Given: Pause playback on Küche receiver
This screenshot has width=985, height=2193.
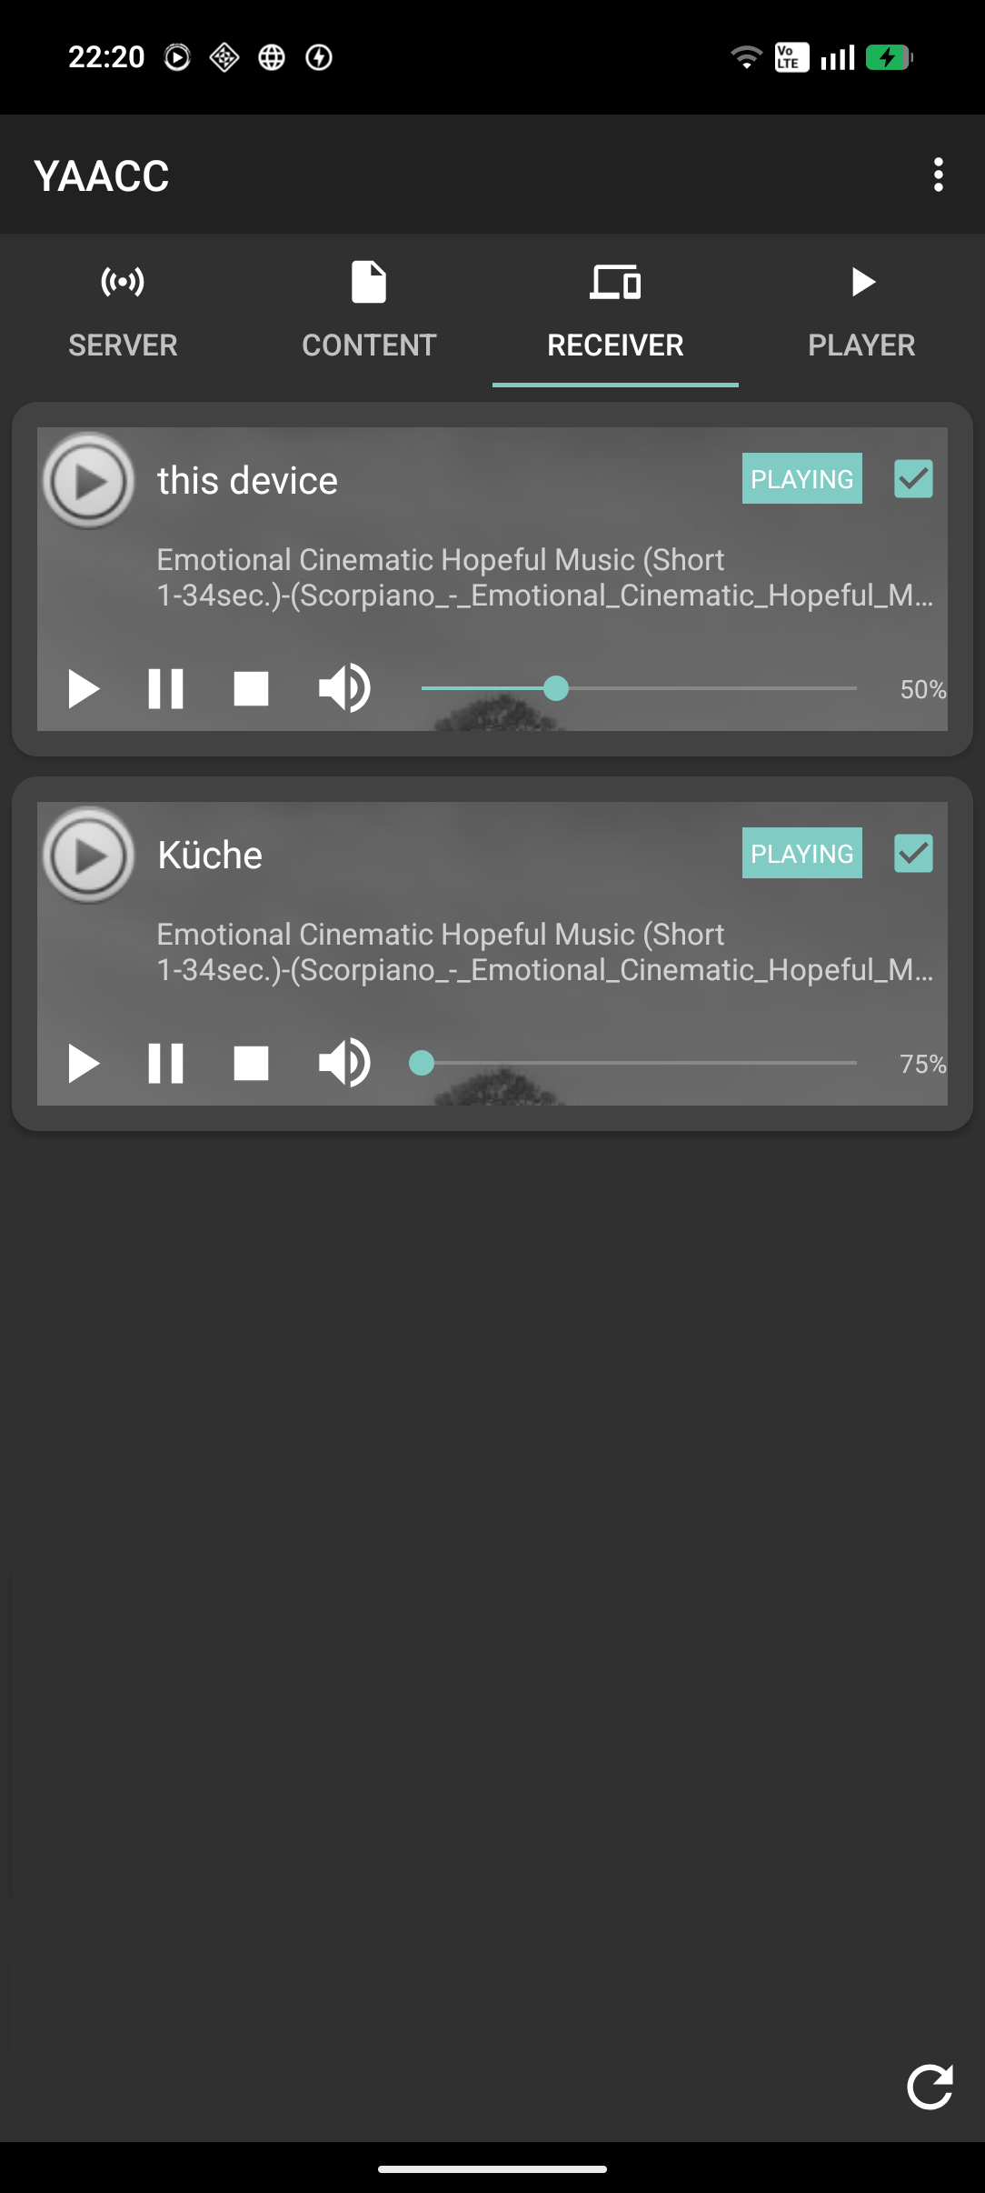Looking at the screenshot, I should tap(165, 1063).
